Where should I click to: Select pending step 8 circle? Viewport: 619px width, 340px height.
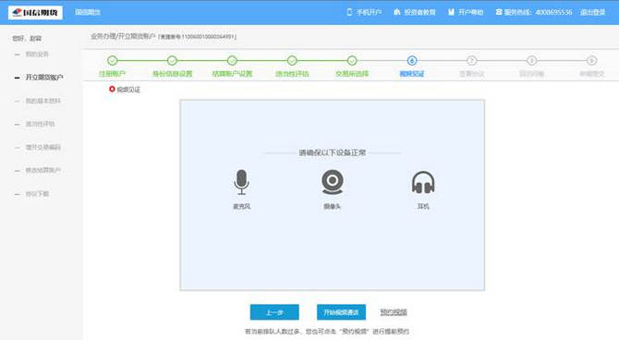532,60
